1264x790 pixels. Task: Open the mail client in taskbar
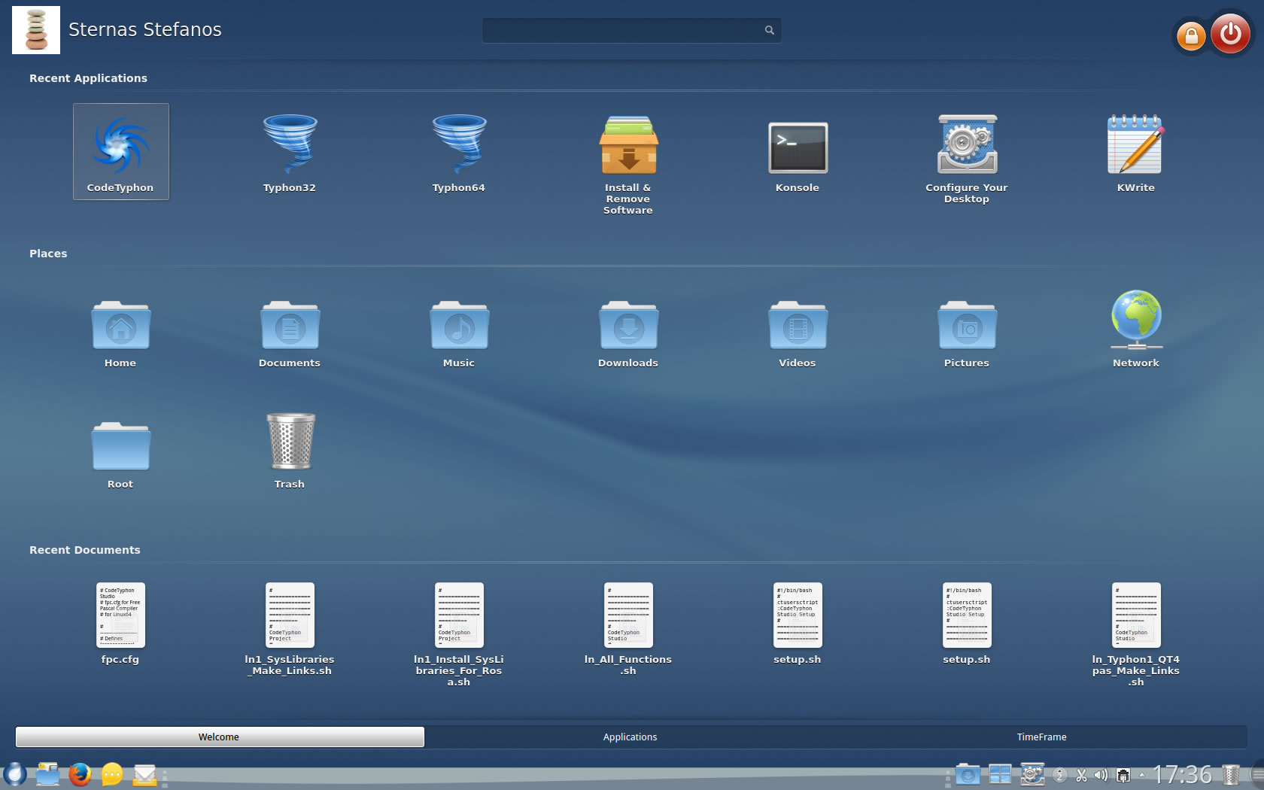pyautogui.click(x=144, y=774)
